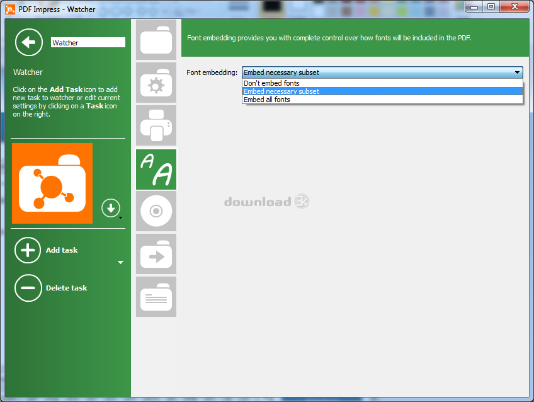The height and width of the screenshot is (402, 534).
Task: Open the gear settings briefcase tab
Action: point(156,83)
